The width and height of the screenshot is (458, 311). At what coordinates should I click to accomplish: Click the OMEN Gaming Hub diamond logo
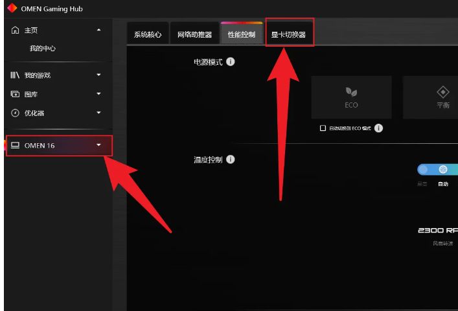coord(12,8)
